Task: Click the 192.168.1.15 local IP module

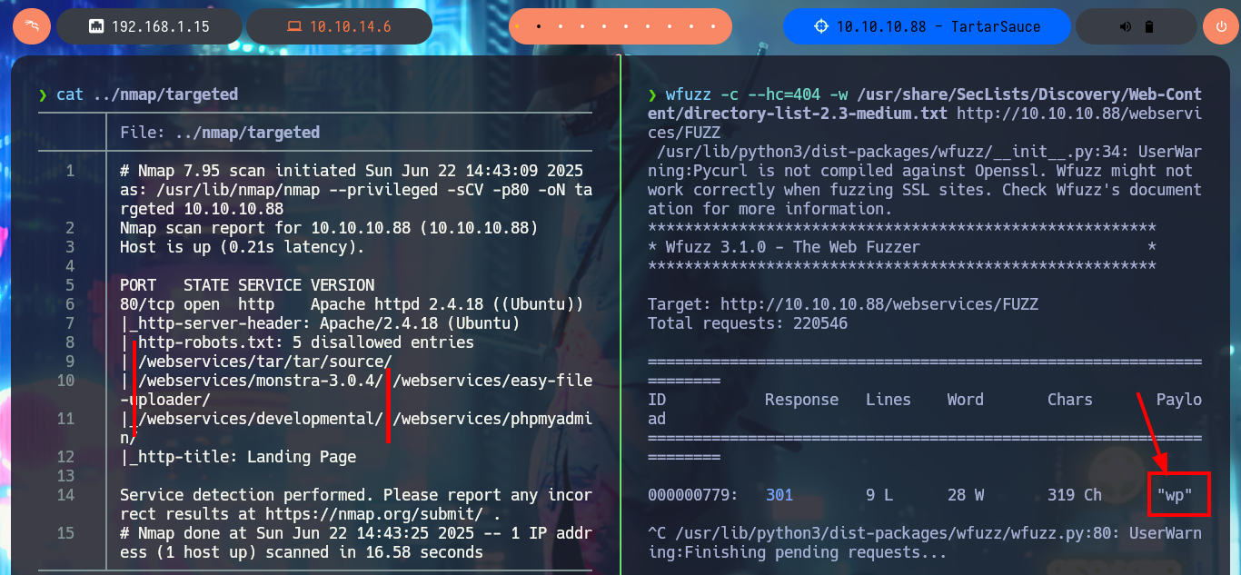Action: pyautogui.click(x=151, y=26)
